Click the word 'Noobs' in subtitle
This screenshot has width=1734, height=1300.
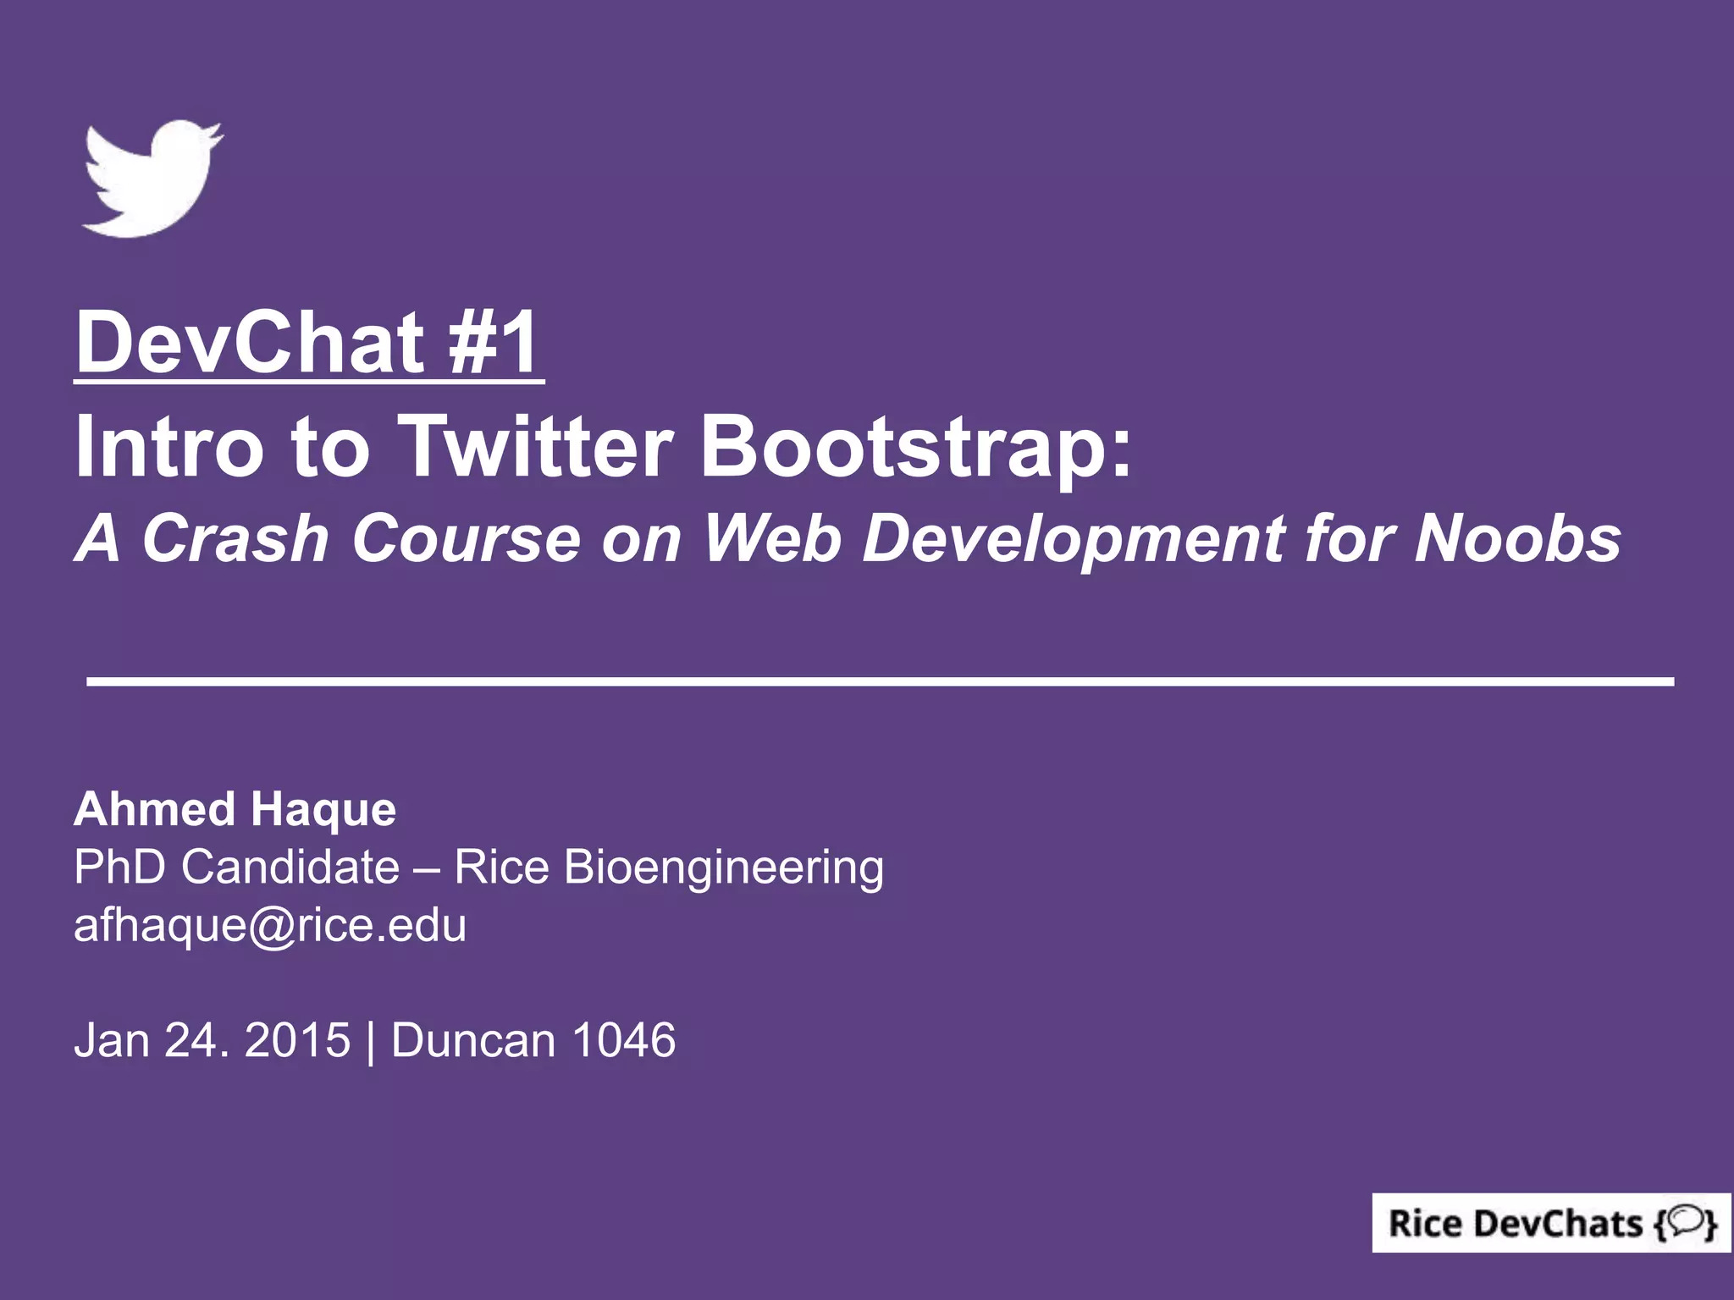1518,538
